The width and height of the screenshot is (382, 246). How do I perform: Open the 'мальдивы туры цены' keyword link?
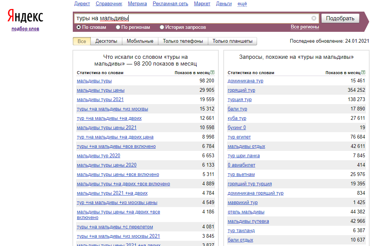click(x=101, y=90)
